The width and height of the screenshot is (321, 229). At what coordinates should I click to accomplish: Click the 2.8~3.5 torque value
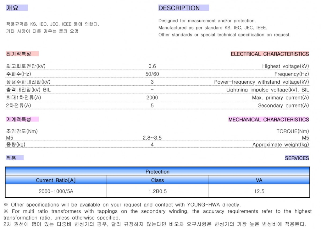click(152, 138)
